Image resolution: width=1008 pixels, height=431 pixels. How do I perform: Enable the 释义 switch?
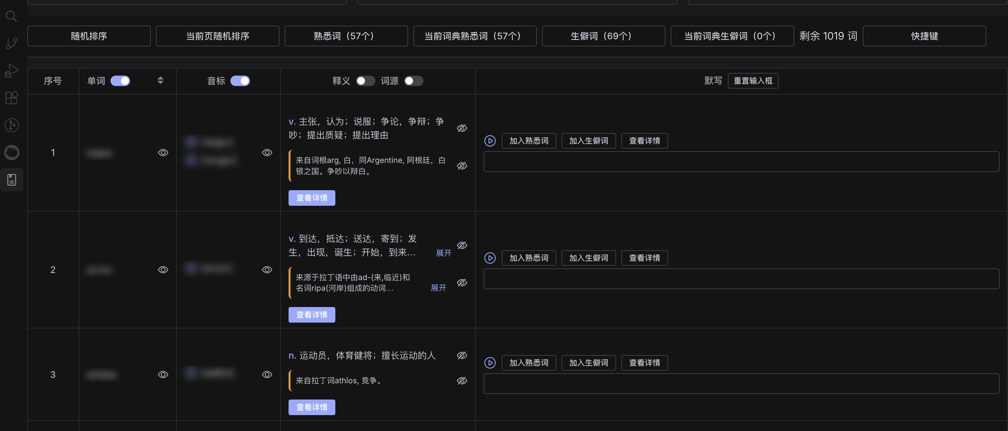click(x=365, y=81)
